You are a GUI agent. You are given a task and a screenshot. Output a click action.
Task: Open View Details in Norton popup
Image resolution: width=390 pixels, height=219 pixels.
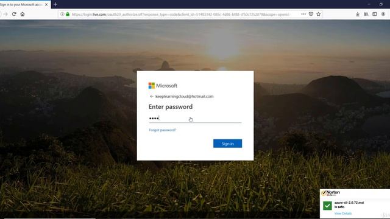coord(343,214)
